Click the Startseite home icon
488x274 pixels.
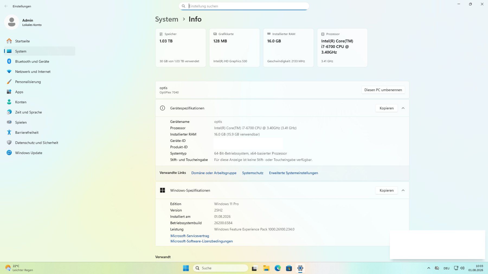[9, 41]
